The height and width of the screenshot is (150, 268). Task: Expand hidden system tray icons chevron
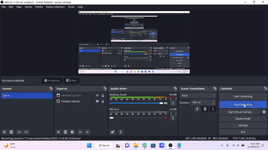222,146
